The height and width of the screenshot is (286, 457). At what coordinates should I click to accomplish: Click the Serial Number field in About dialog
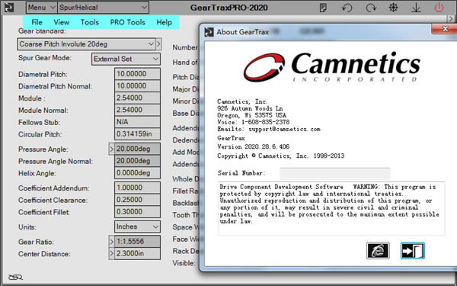click(335, 173)
